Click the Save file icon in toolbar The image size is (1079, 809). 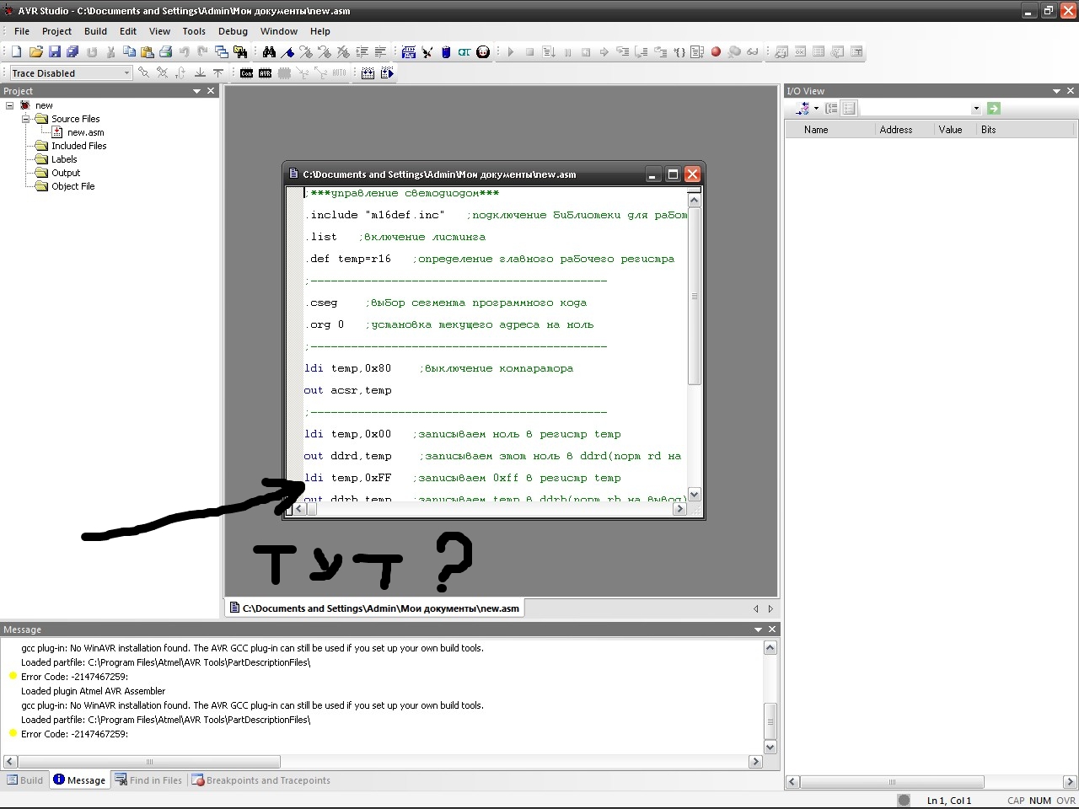[55, 52]
